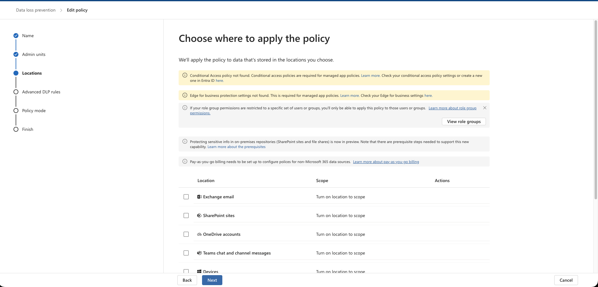Click the Exchange email icon

pos(199,197)
